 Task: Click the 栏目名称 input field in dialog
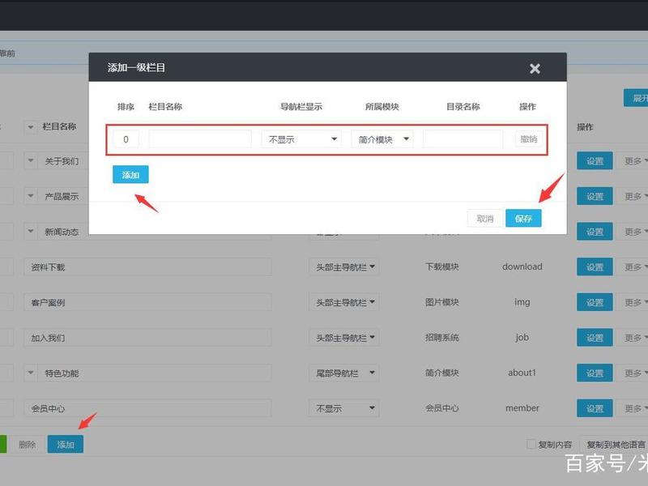point(200,139)
